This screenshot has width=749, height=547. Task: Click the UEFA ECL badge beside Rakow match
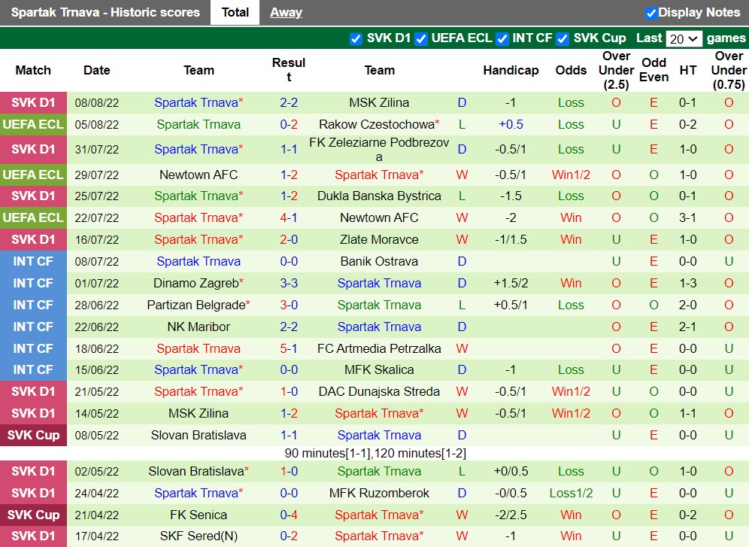point(33,124)
